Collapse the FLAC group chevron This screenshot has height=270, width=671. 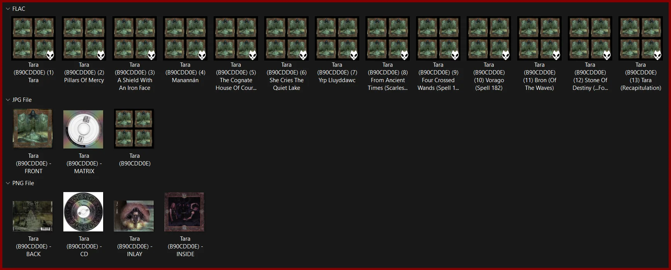[8, 9]
